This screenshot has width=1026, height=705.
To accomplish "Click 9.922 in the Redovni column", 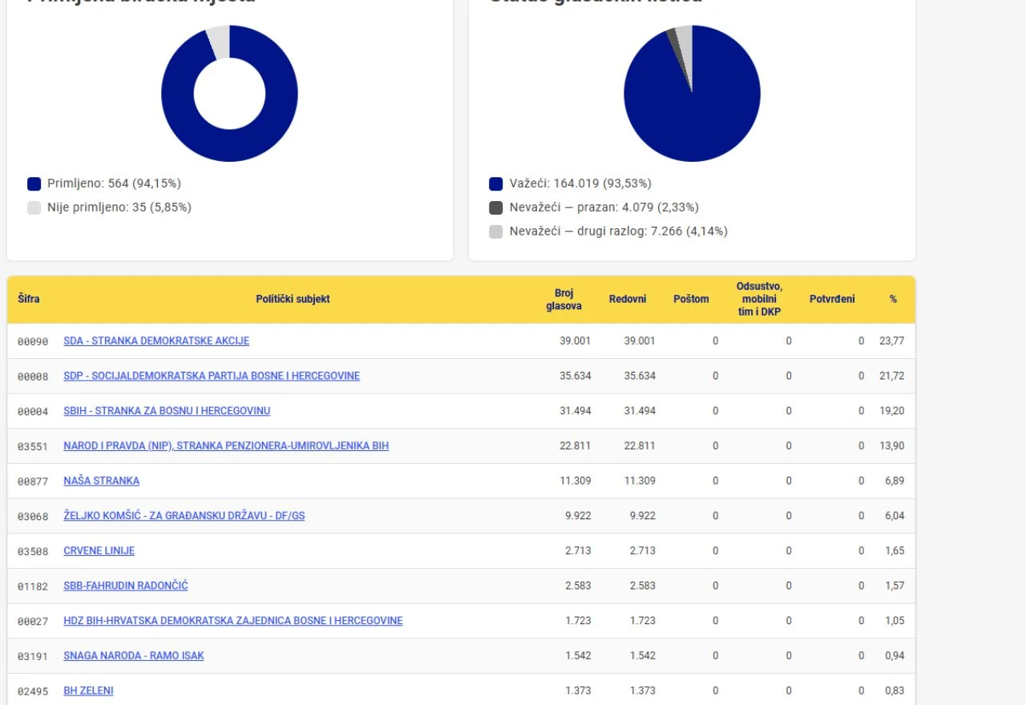I will point(643,516).
